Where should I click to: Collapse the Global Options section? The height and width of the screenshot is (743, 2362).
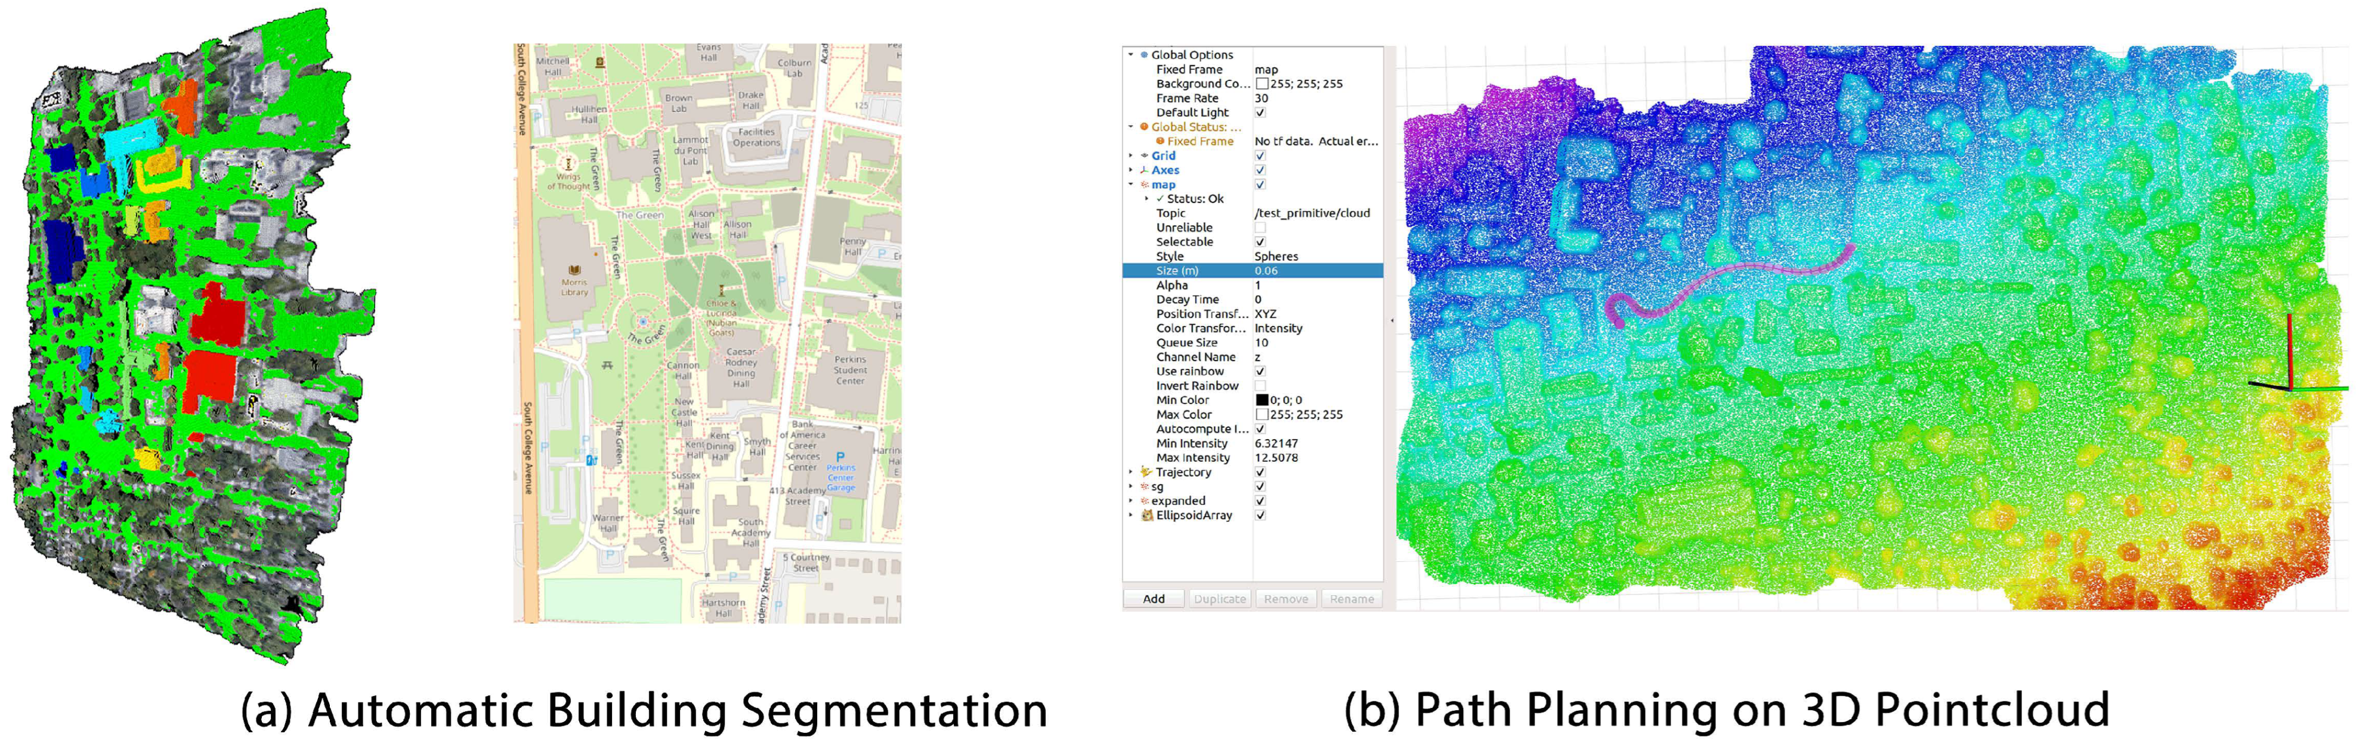[x=1130, y=55]
